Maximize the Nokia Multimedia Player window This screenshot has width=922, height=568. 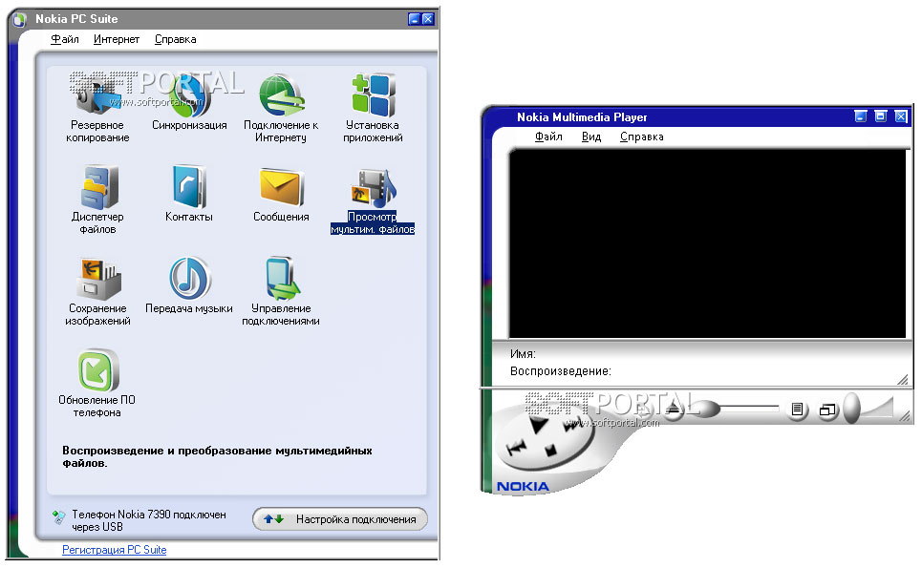880,116
